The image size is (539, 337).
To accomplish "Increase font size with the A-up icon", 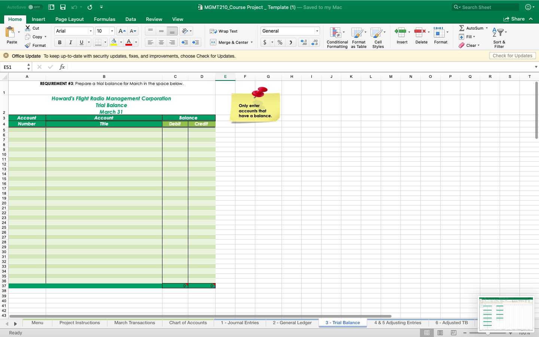I will [x=122, y=31].
